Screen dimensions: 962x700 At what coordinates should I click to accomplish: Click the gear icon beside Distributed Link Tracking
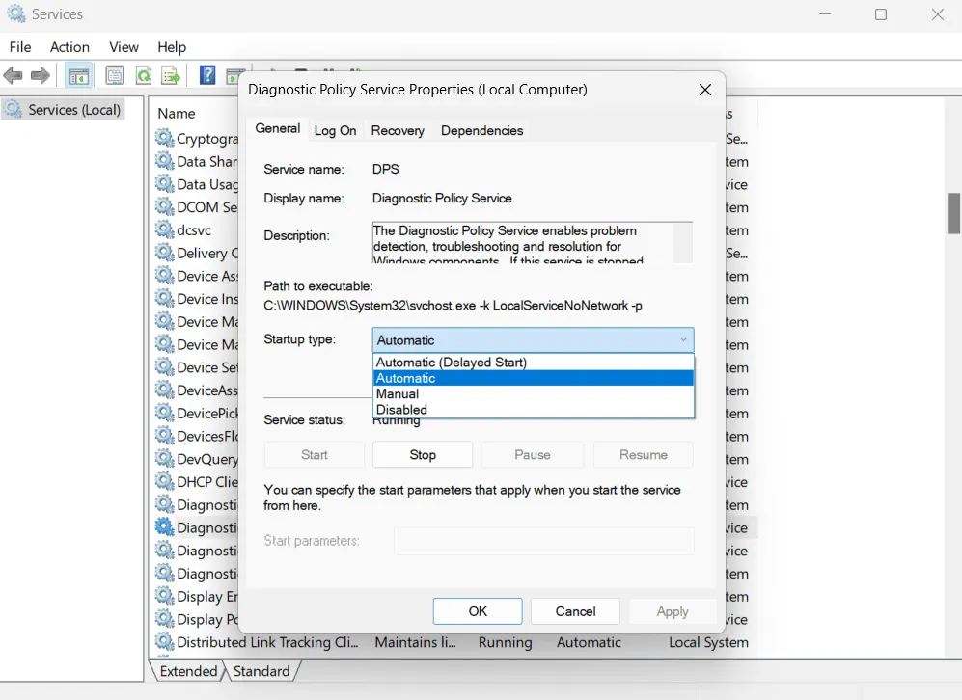click(x=164, y=642)
